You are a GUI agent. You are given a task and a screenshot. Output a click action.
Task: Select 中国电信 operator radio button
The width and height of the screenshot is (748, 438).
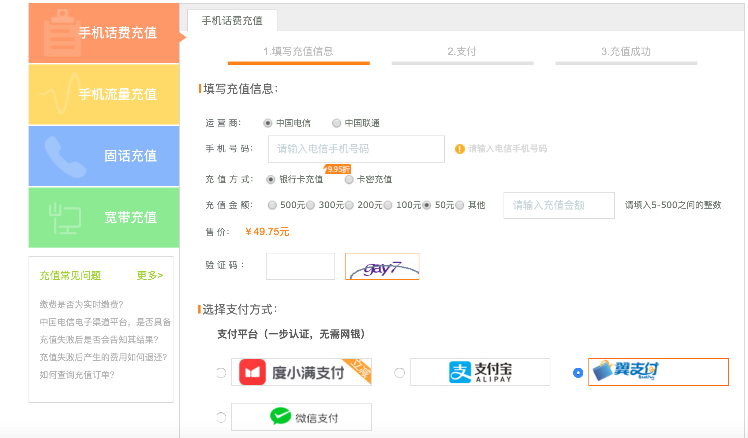[x=268, y=123]
